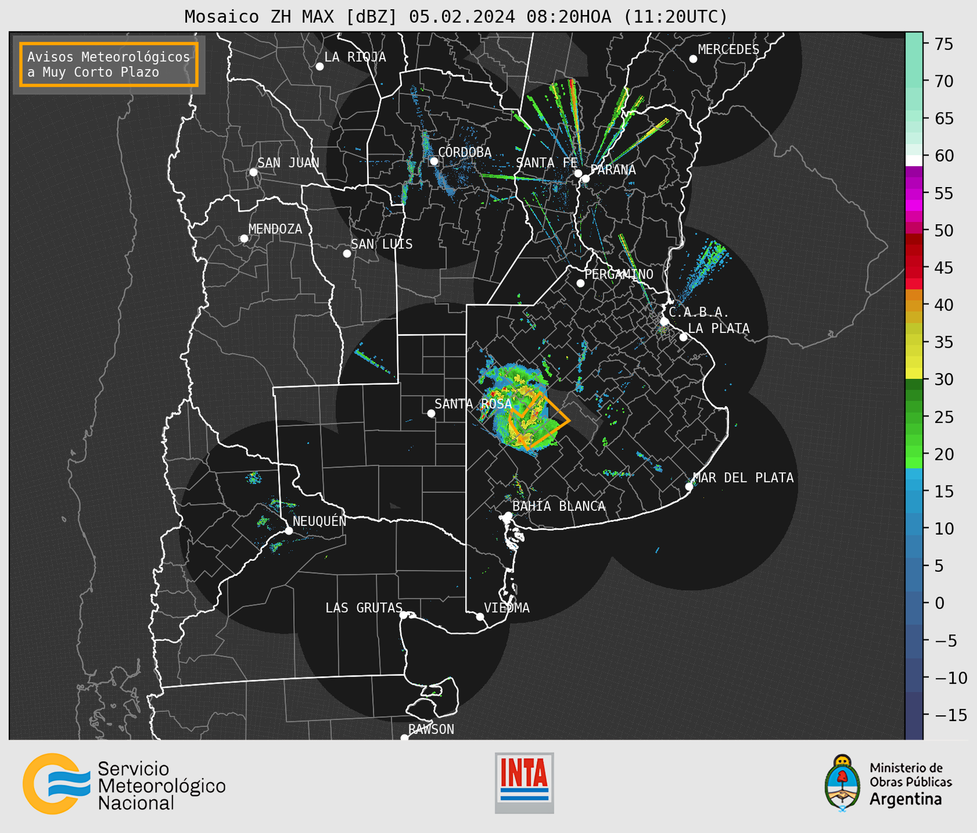Click the San Luis city marker dot
This screenshot has width=977, height=833.
pyautogui.click(x=347, y=254)
